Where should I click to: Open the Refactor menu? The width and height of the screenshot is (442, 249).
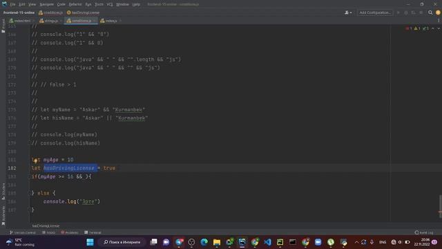pyautogui.click(x=75, y=4)
